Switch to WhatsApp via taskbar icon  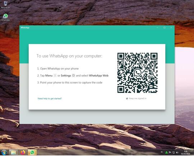pos(32,152)
